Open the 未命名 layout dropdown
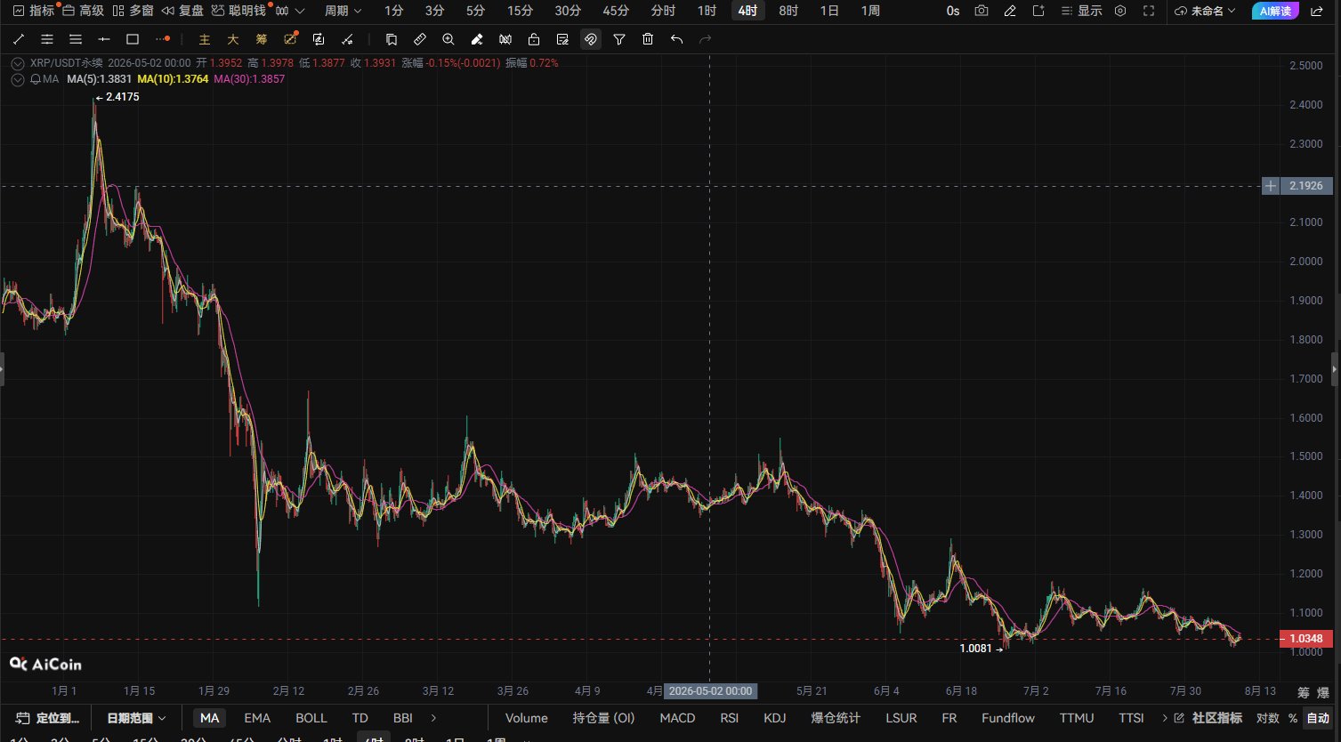The height and width of the screenshot is (742, 1341). 1205,11
